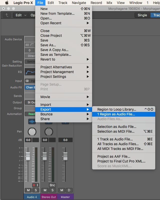Viewport: 160px width, 200px height.
Task: Click Save As in the File menu
Action: (x=64, y=45)
